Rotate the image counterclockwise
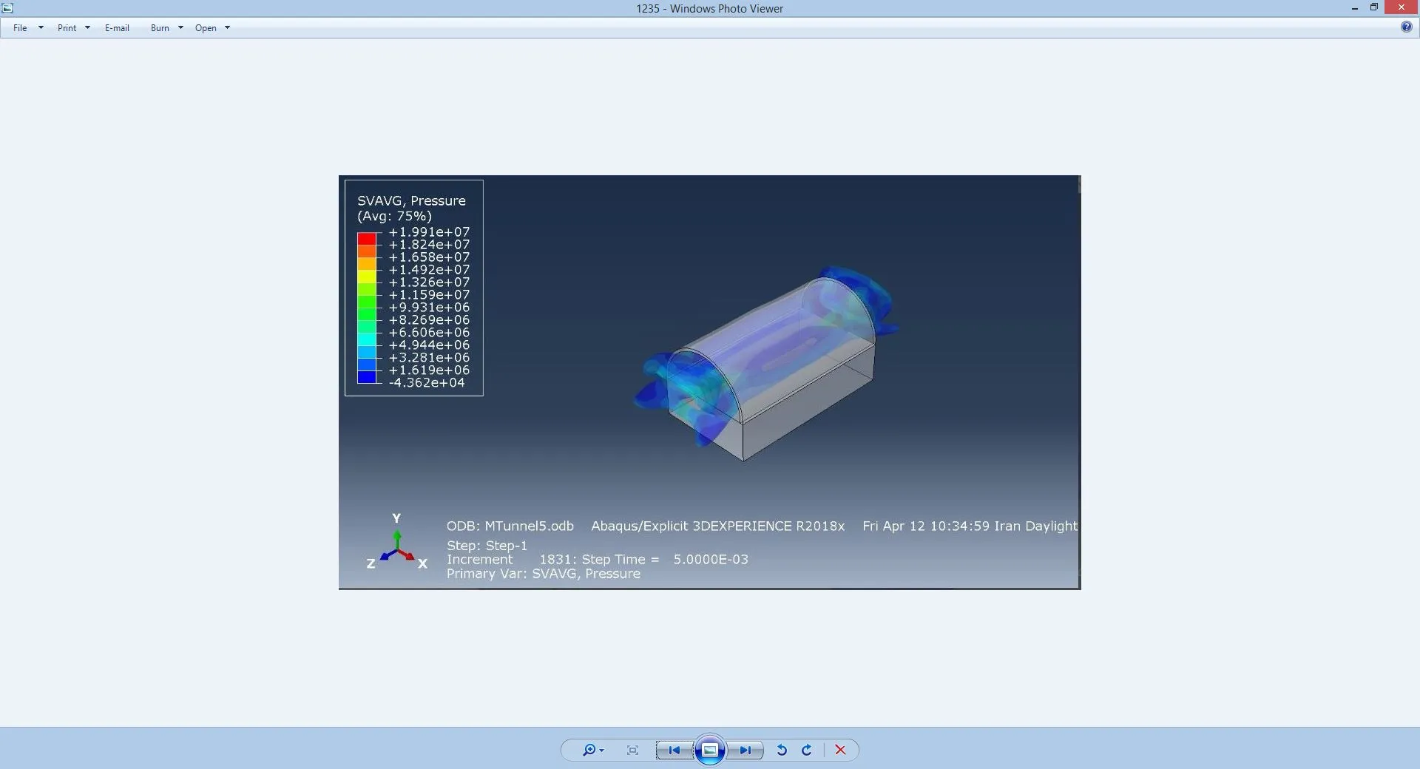The height and width of the screenshot is (769, 1420). click(x=781, y=750)
